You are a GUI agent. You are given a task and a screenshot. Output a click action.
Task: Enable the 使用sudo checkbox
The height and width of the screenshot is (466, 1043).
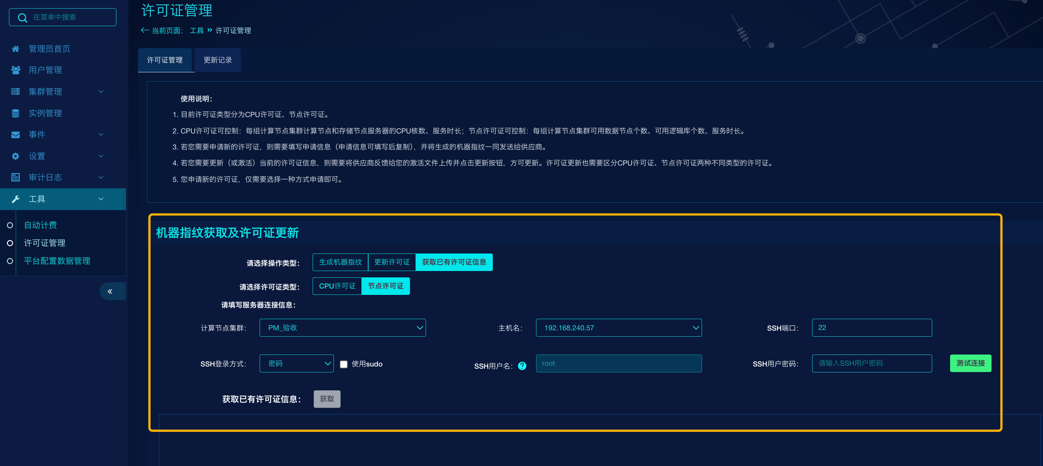click(x=343, y=364)
